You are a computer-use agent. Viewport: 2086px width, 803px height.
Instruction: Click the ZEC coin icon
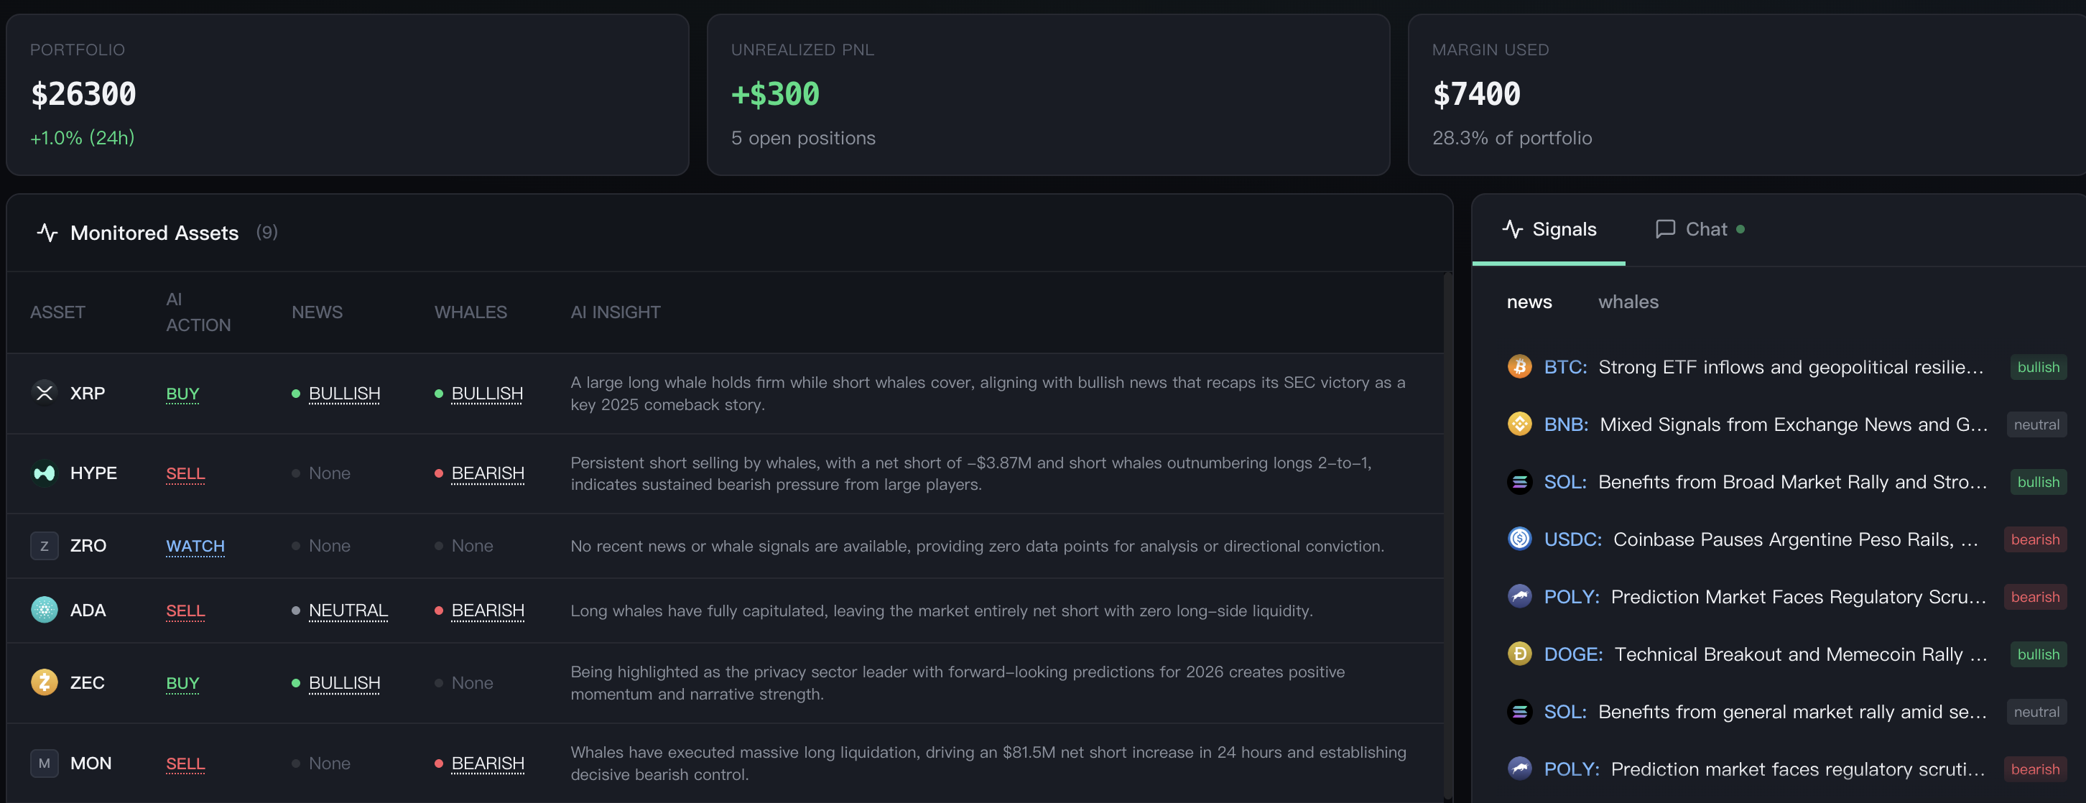[x=44, y=682]
